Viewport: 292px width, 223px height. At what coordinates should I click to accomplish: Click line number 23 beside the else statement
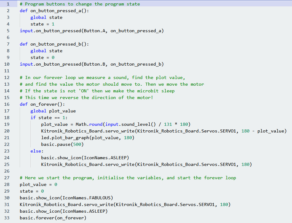[x=7, y=151]
